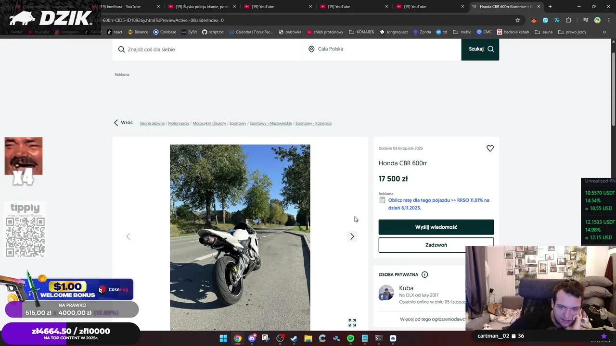Open fullscreen photo view icon
This screenshot has width=616, height=346.
click(352, 323)
